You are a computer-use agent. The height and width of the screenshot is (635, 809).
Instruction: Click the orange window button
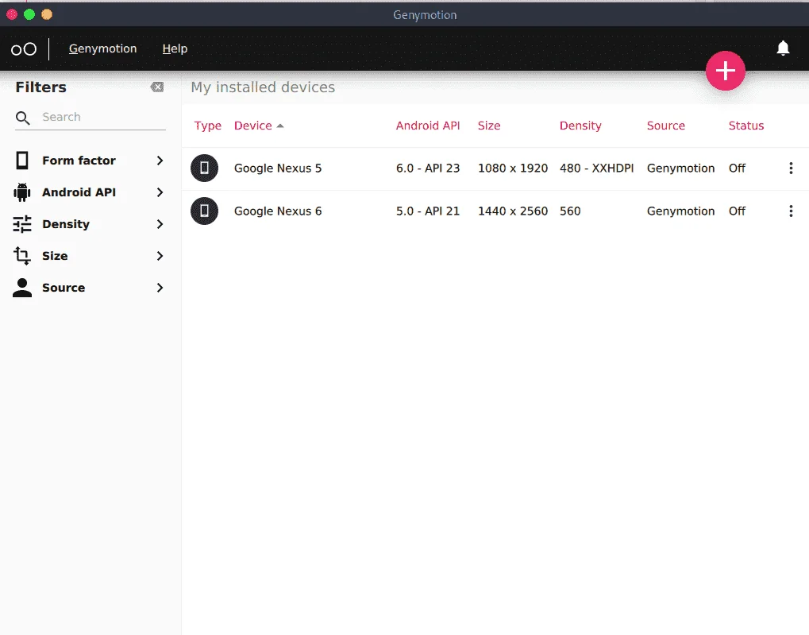[47, 14]
